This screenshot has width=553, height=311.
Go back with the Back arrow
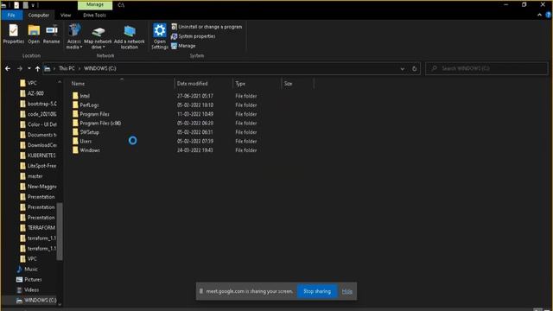click(8, 69)
